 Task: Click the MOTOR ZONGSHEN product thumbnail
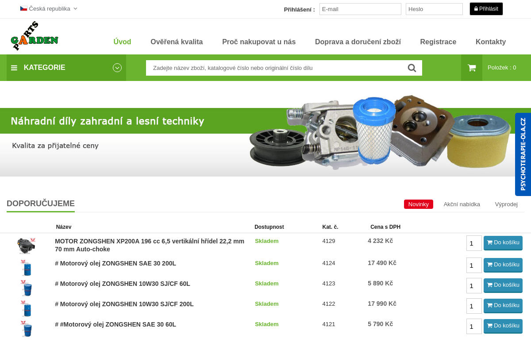[x=27, y=245]
